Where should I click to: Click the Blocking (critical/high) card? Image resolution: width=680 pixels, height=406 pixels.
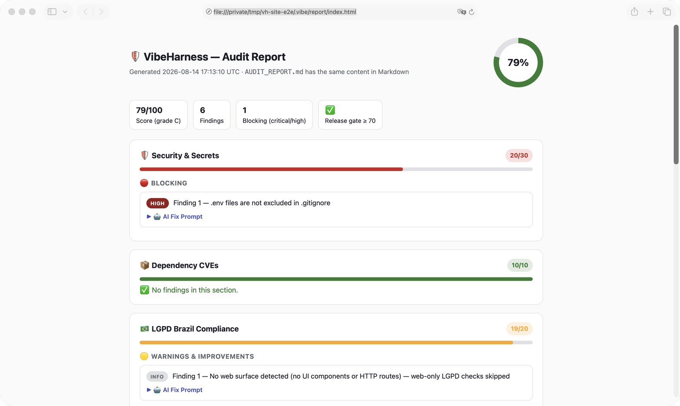[274, 115]
